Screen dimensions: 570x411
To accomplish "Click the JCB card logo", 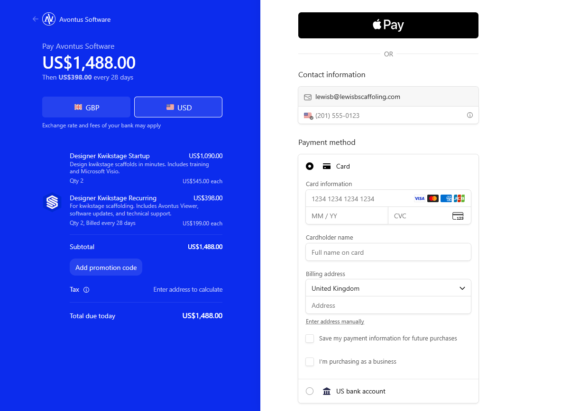I will [x=459, y=198].
